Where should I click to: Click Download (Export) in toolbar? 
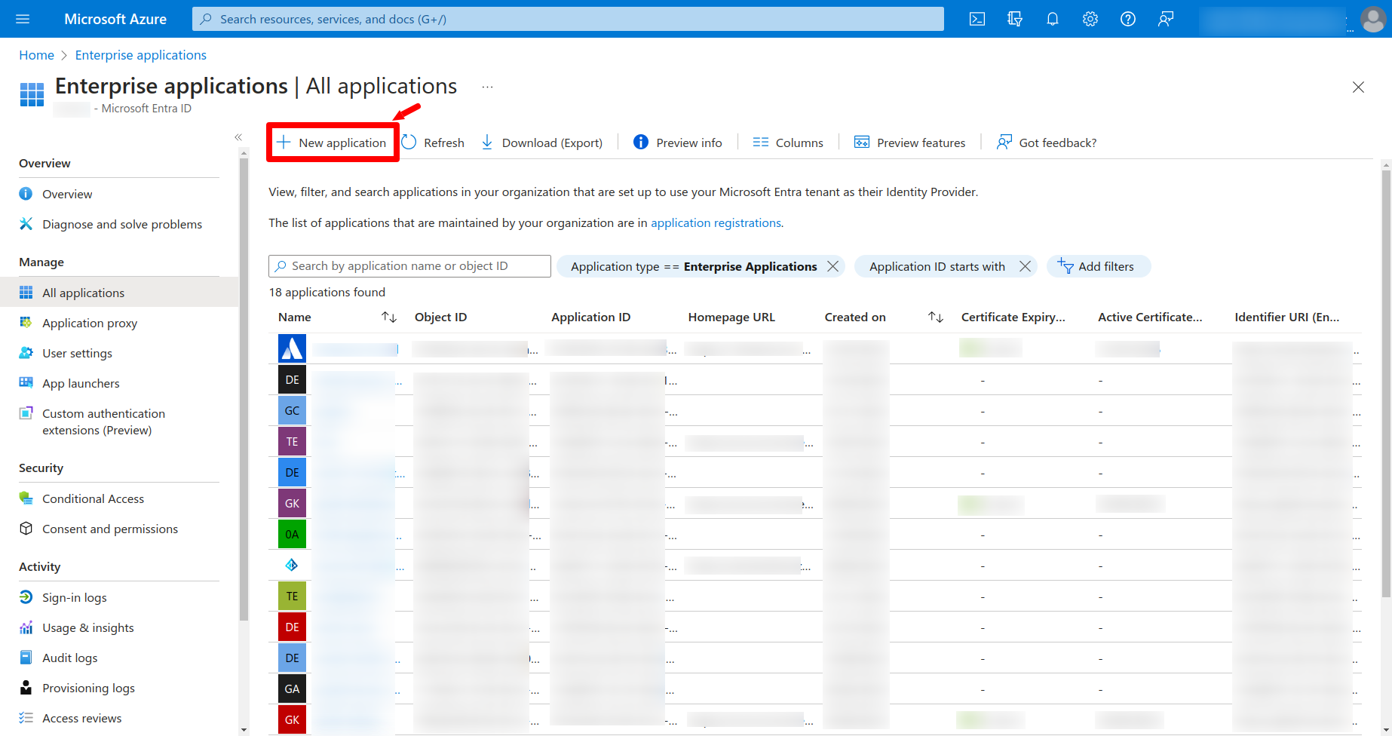point(541,143)
